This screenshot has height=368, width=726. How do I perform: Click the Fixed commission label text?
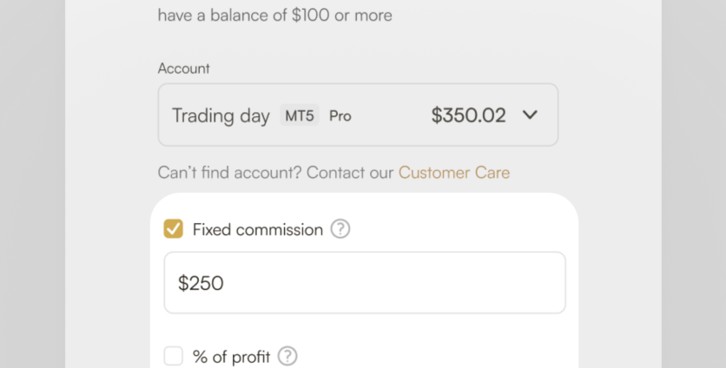[x=258, y=229]
